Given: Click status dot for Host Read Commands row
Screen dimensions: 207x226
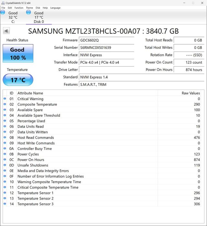Looking at the screenshot, I should tap(5, 137).
